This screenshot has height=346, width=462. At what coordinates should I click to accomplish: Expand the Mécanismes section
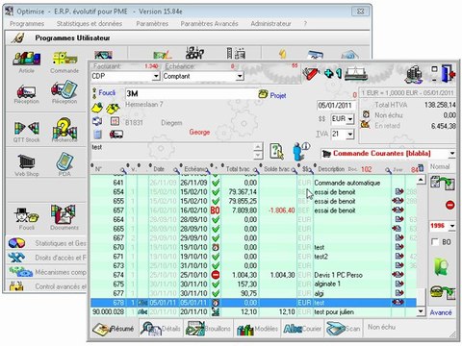pos(46,272)
